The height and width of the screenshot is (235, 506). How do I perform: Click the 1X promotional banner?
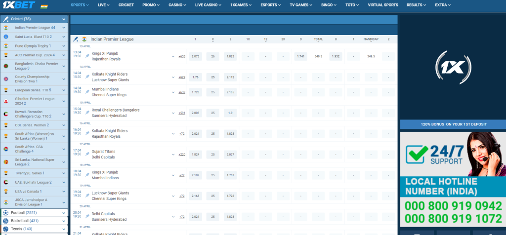coord(453,67)
